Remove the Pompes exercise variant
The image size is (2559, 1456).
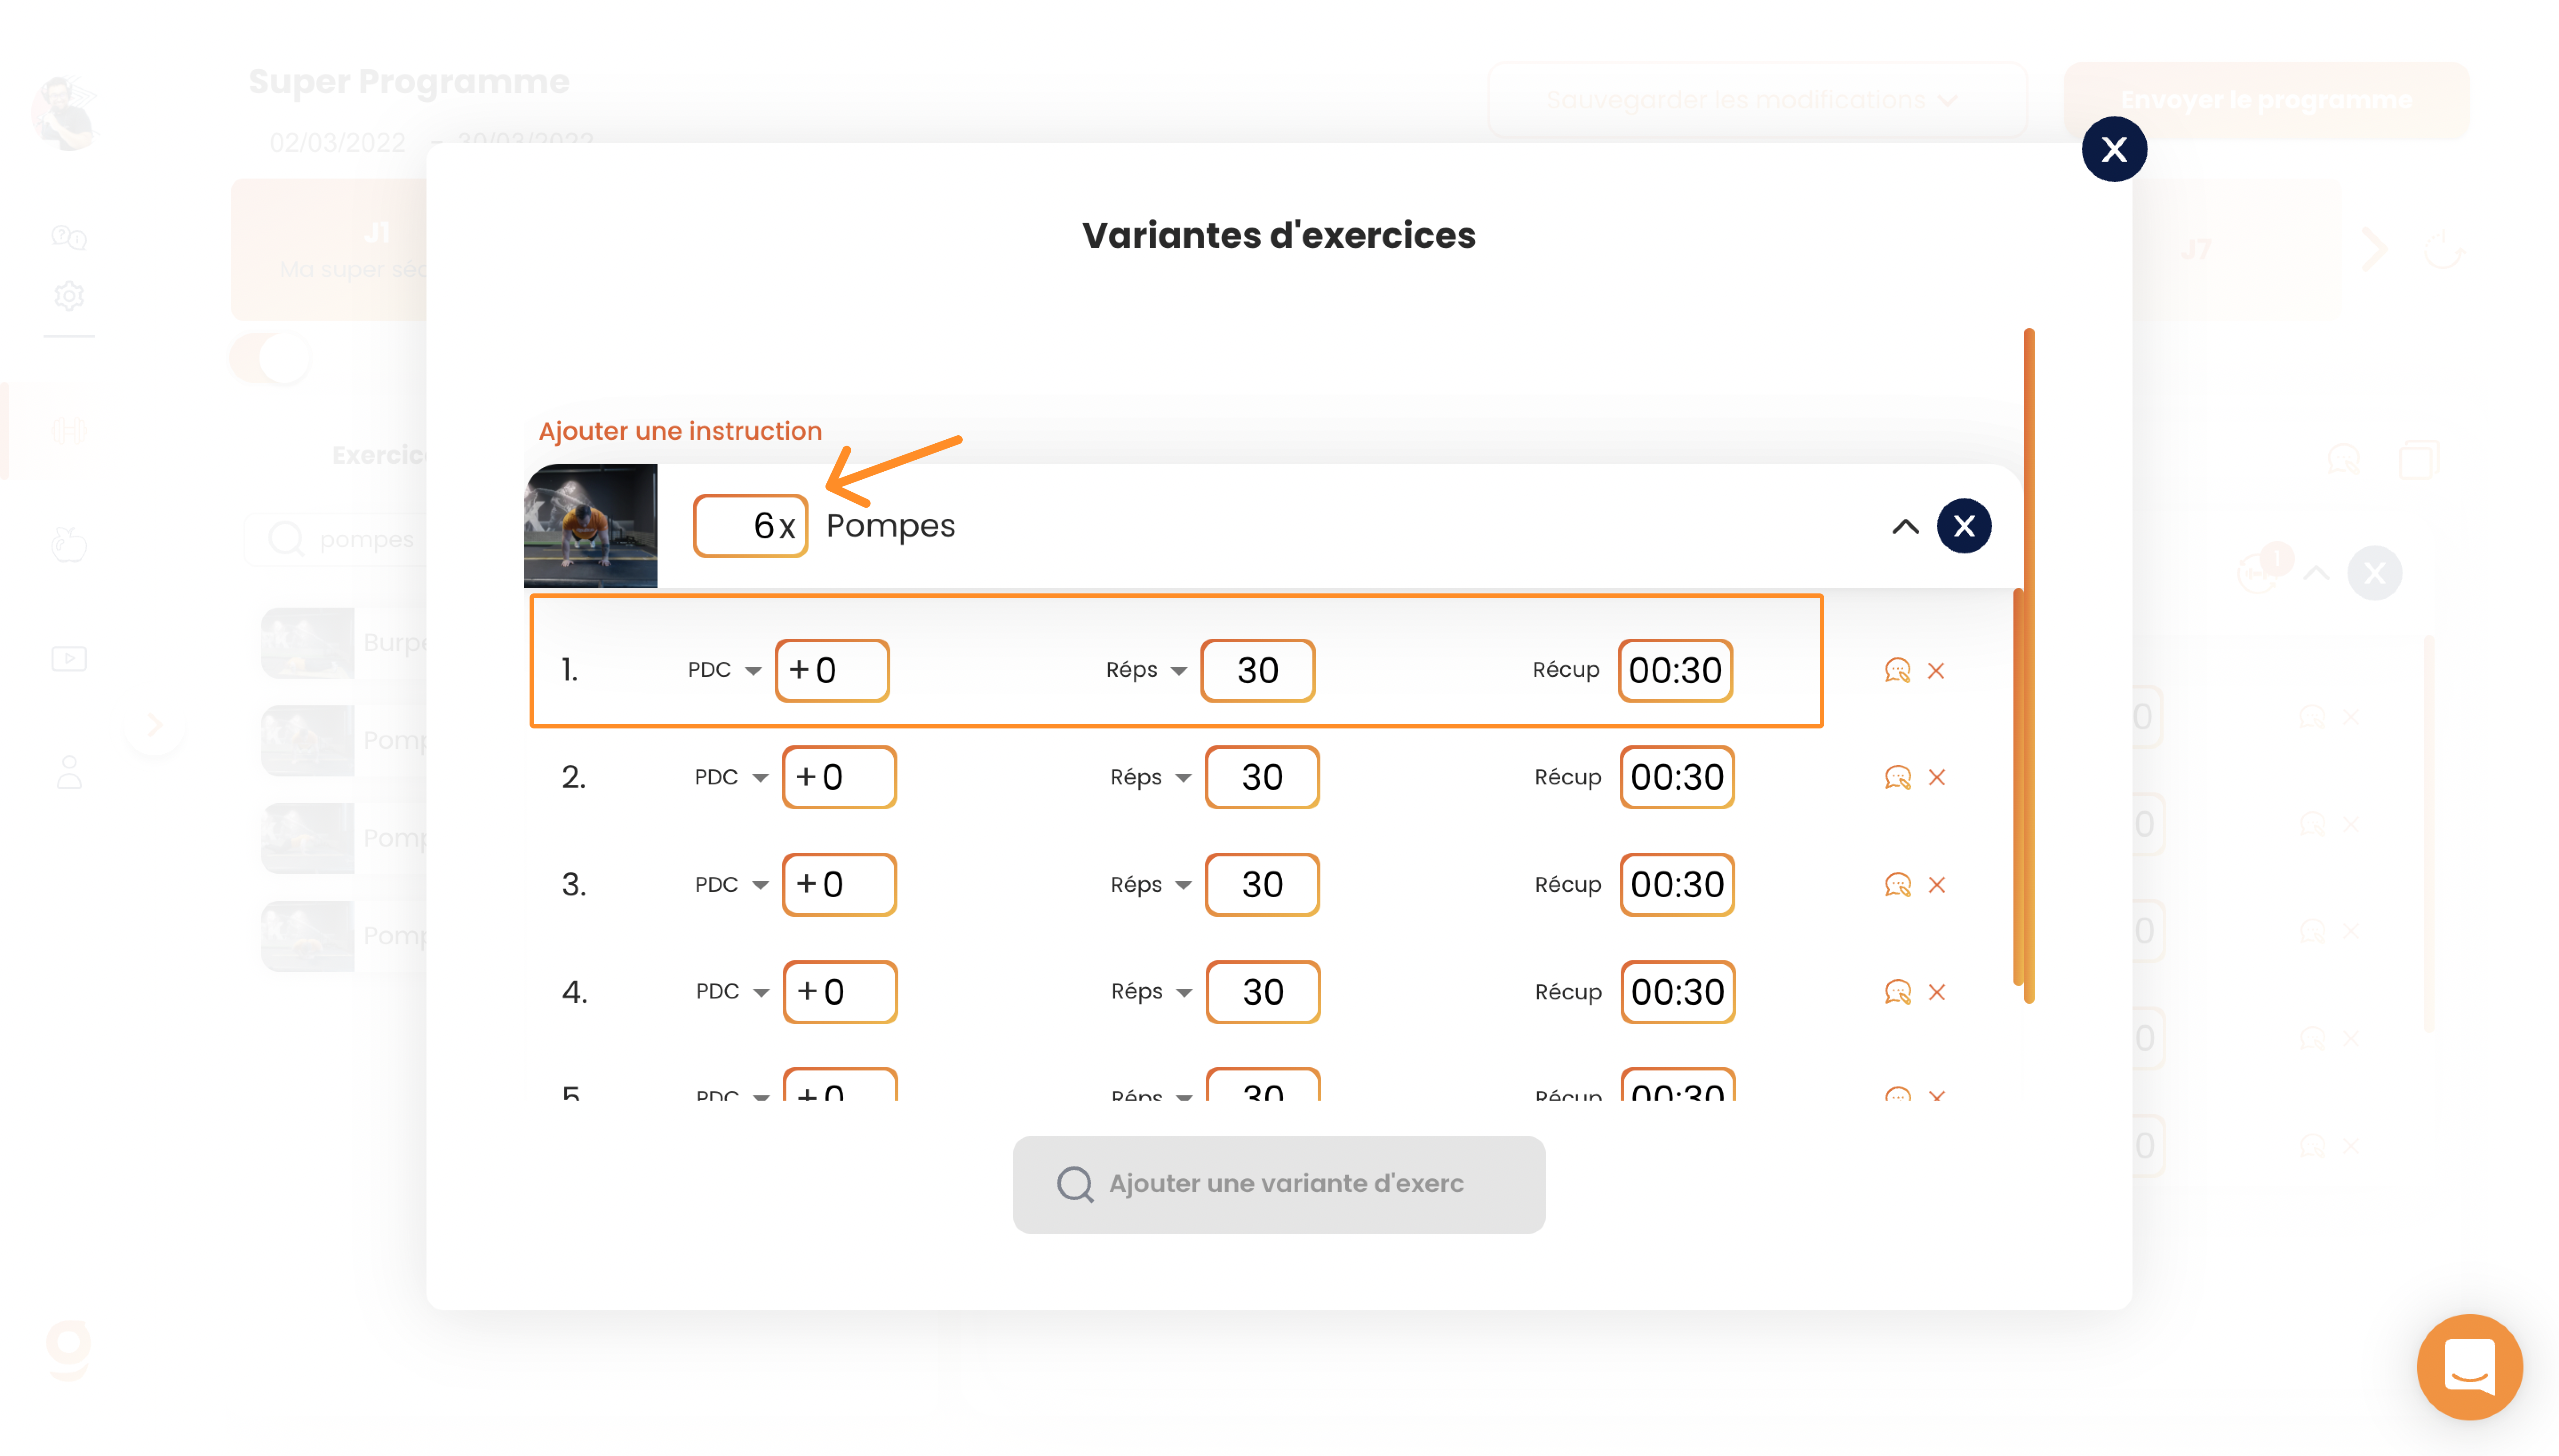coord(1964,526)
